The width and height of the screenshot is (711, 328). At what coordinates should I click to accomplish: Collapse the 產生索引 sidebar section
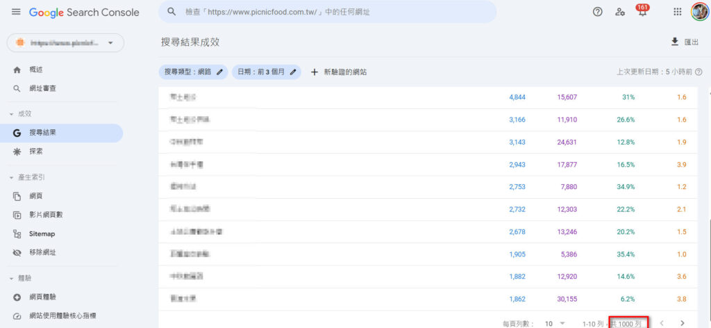coord(11,177)
